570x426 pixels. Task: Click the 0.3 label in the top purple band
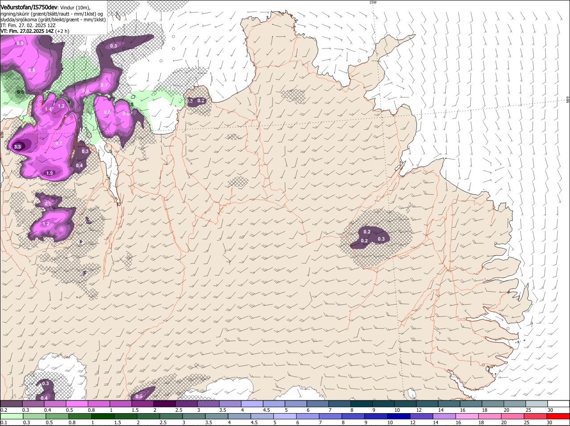point(114,46)
